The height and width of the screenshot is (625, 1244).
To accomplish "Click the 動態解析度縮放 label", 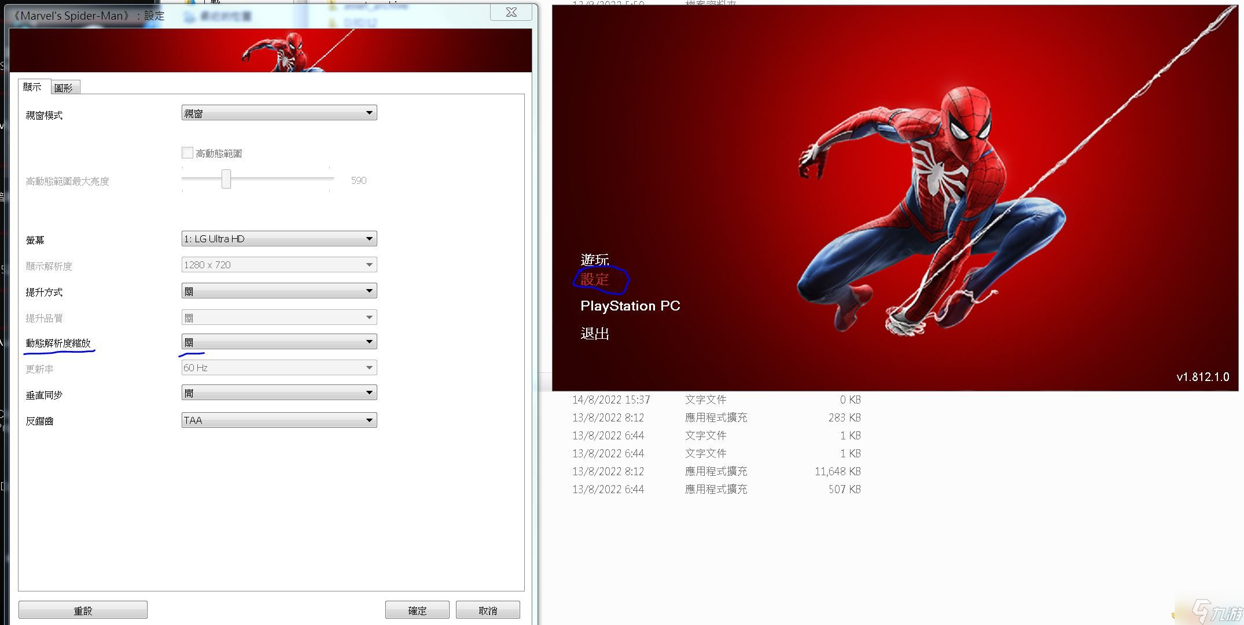I will (x=58, y=343).
